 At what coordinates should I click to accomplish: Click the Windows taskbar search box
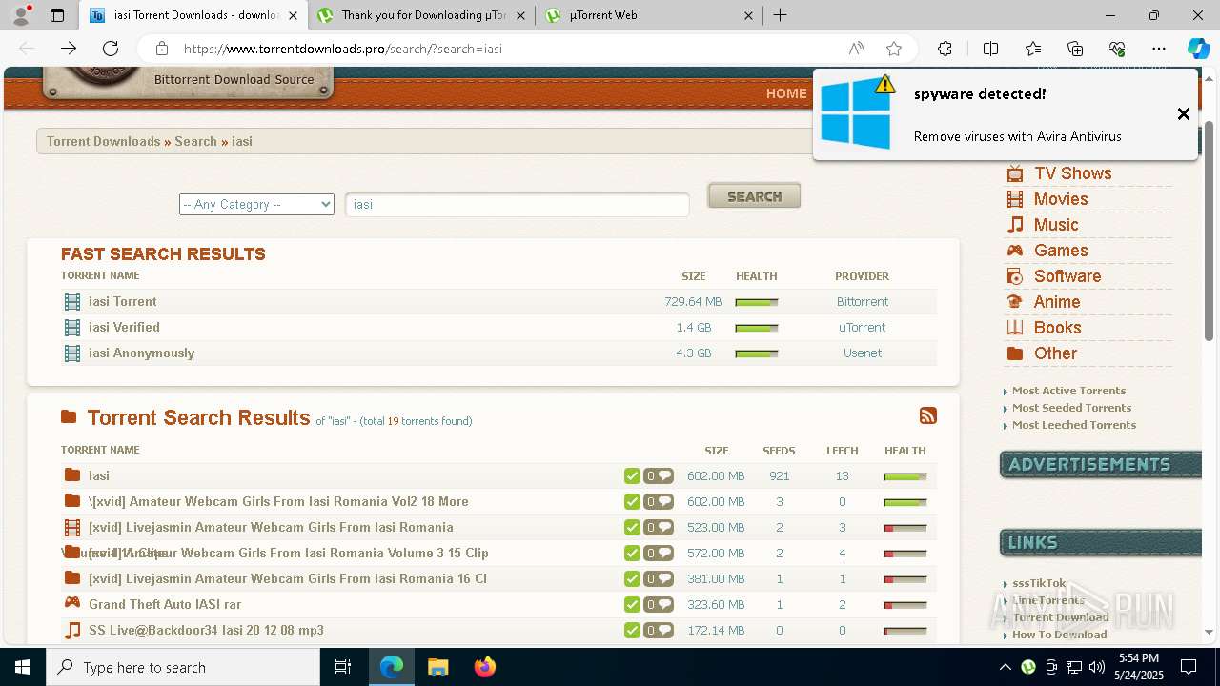tap(183, 667)
